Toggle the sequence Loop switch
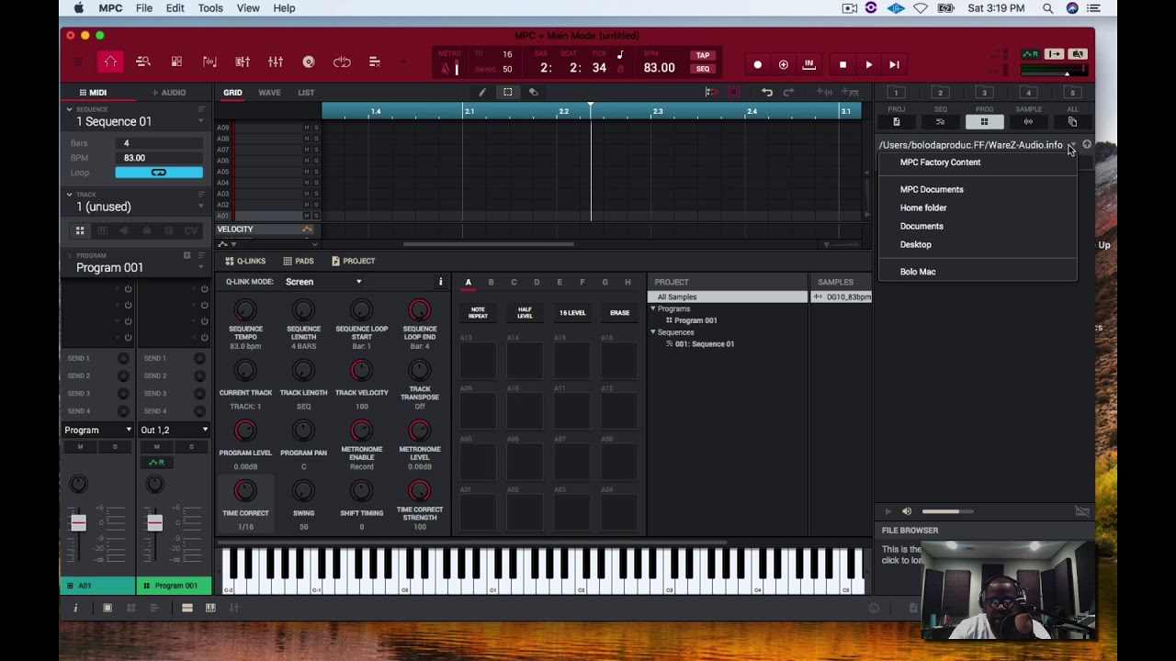The image size is (1176, 661). point(158,173)
